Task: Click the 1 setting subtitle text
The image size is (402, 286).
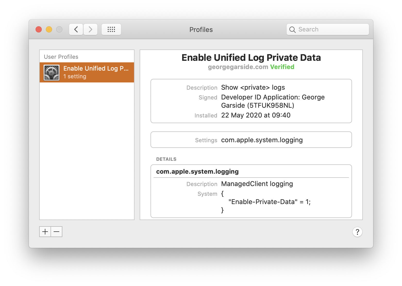Action: tap(75, 76)
